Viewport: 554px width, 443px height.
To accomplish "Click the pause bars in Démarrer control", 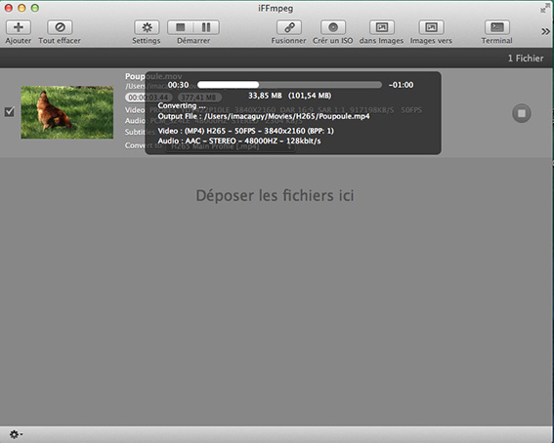I will (x=206, y=27).
